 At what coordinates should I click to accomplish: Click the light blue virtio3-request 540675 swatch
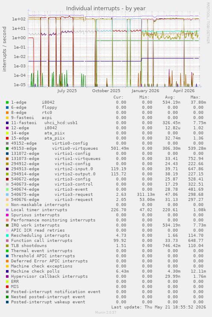click(7, 195)
